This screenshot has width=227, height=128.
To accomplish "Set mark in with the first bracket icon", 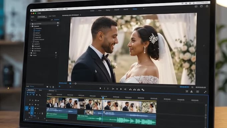I will [104, 89].
